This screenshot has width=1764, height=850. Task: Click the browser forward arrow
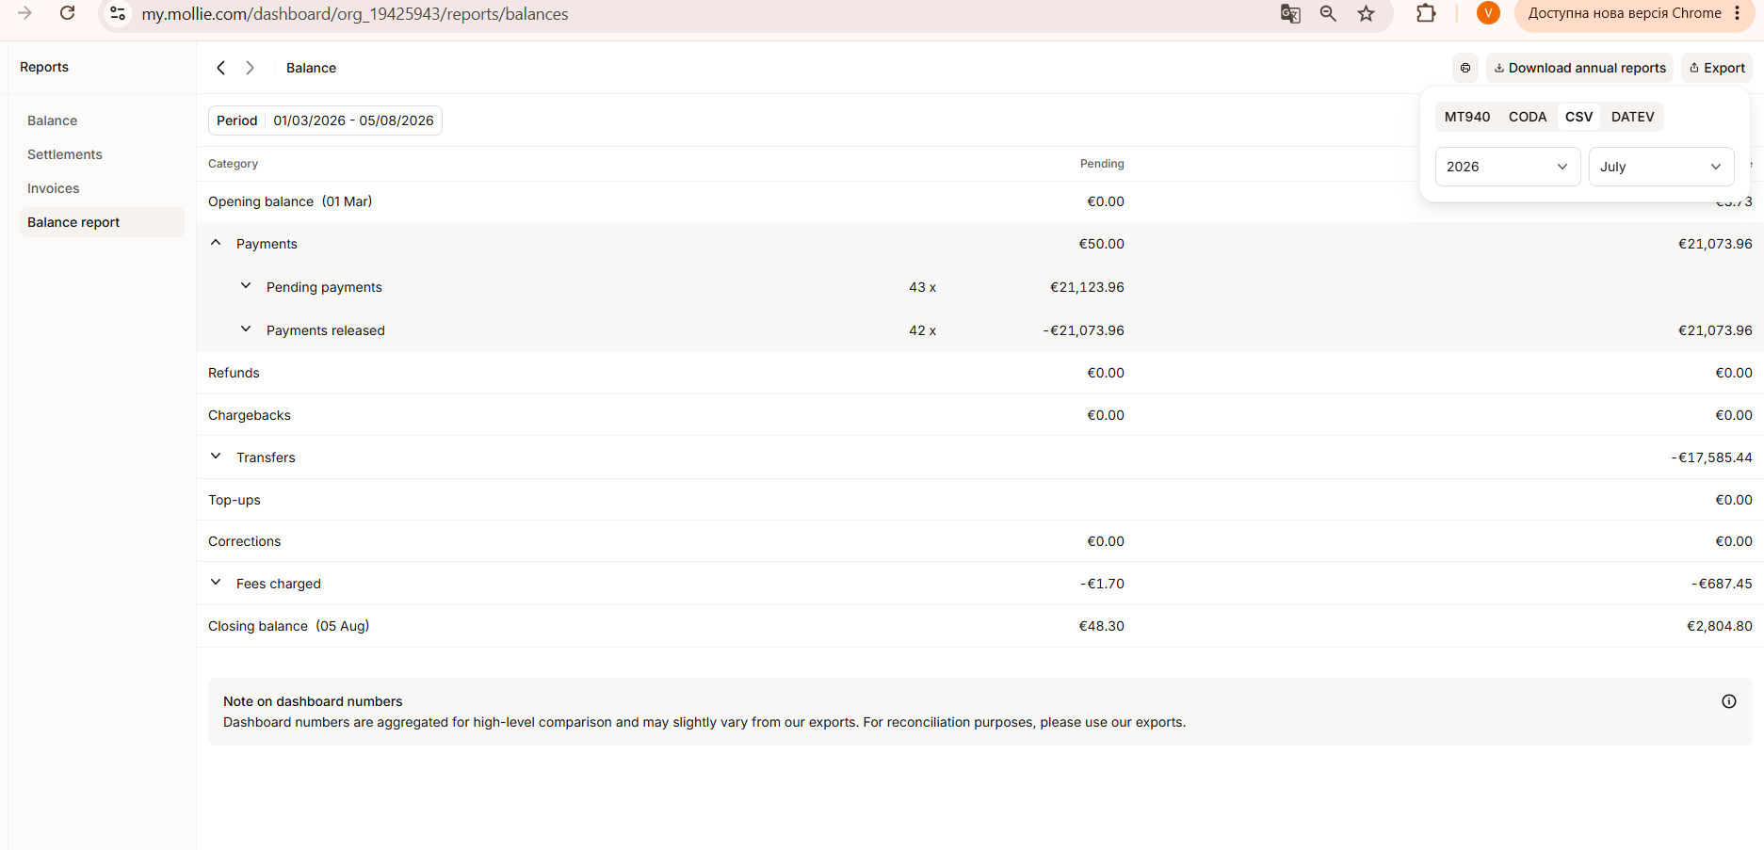(x=25, y=13)
